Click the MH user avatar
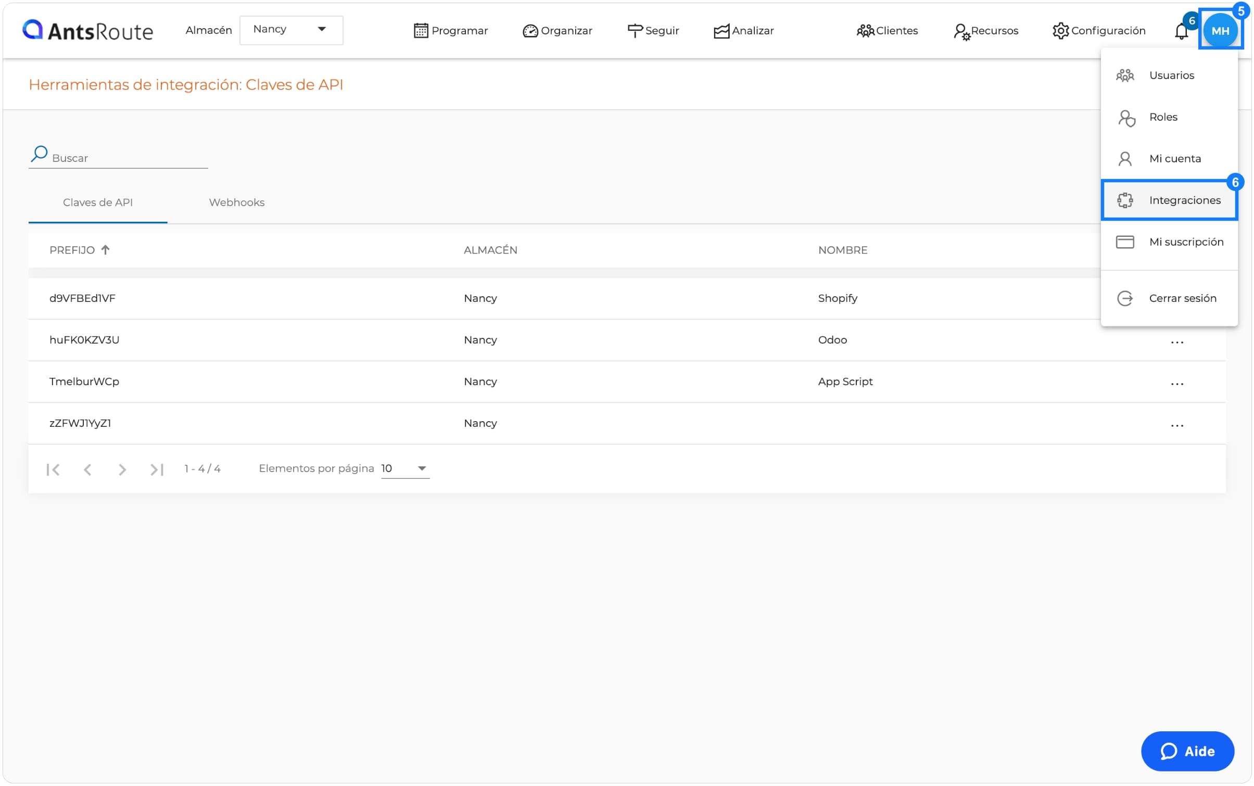Image resolution: width=1254 pixels, height=786 pixels. pyautogui.click(x=1220, y=31)
